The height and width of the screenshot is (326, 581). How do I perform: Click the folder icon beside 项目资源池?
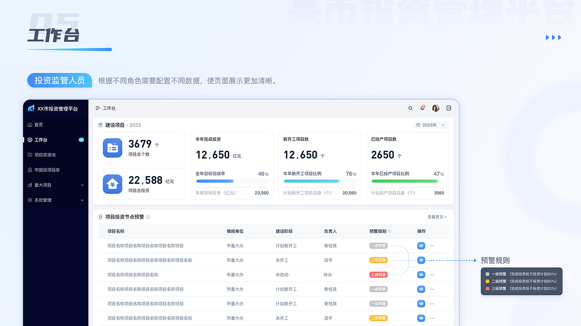tap(30, 155)
